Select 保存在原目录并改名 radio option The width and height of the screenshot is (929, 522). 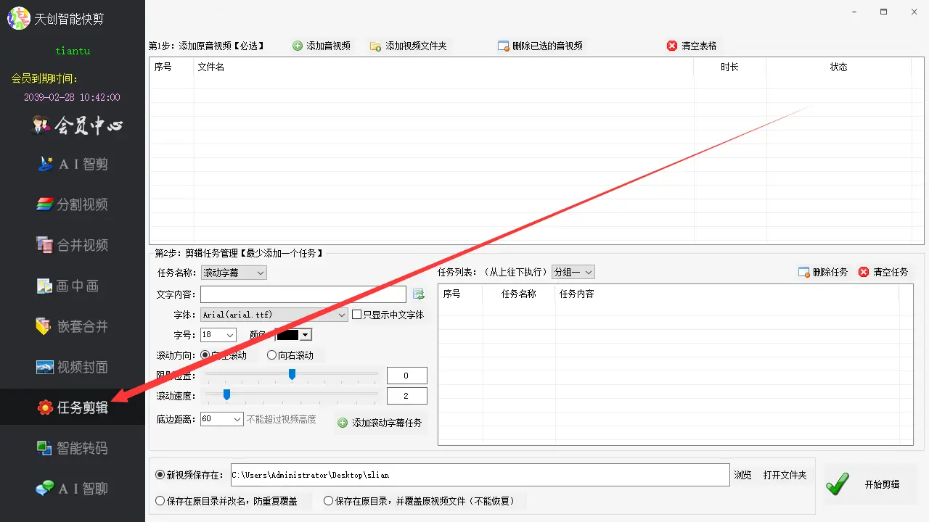(160, 501)
